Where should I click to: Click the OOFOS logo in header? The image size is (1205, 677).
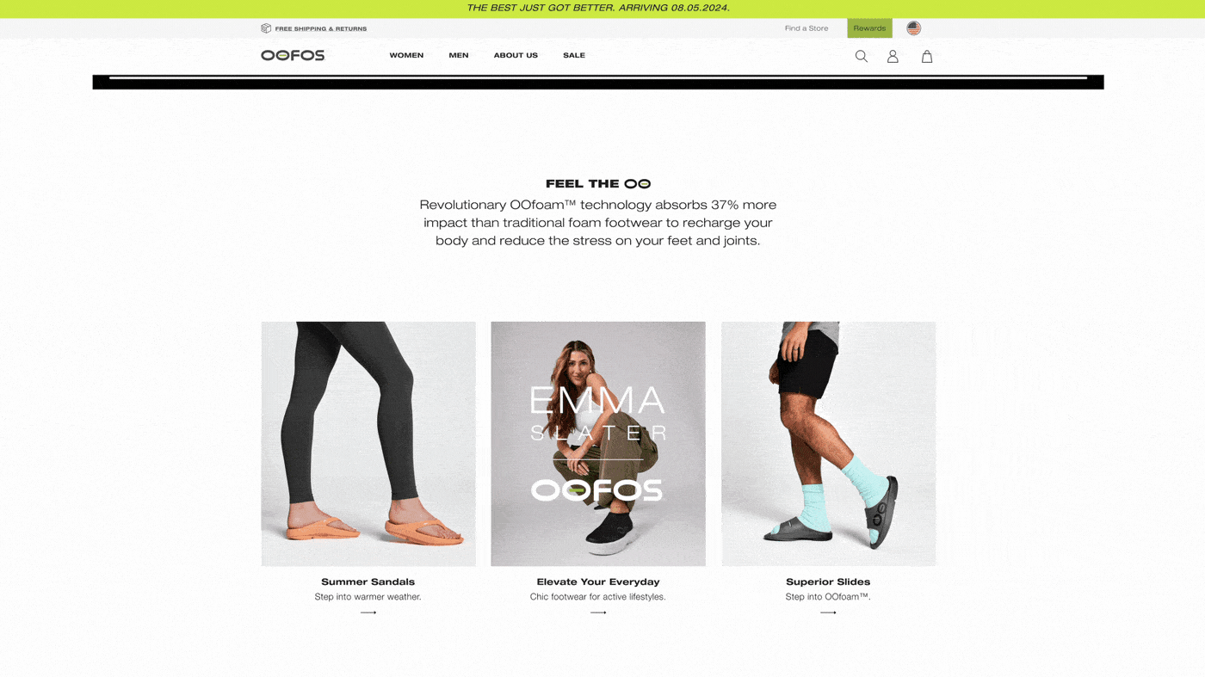pos(293,55)
